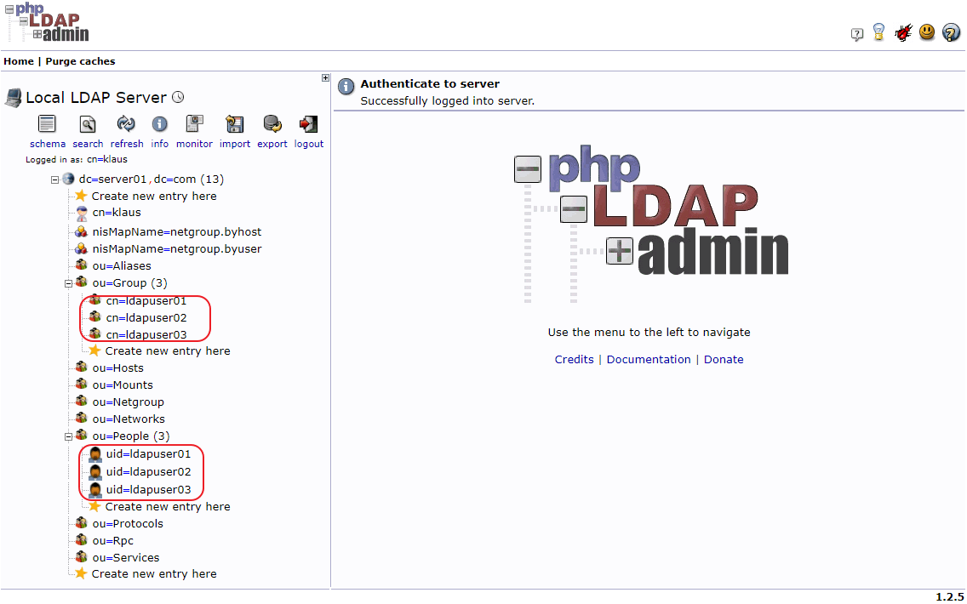Click the clock icon beside Local LDAP Server
This screenshot has height=604, width=967.
point(178,97)
